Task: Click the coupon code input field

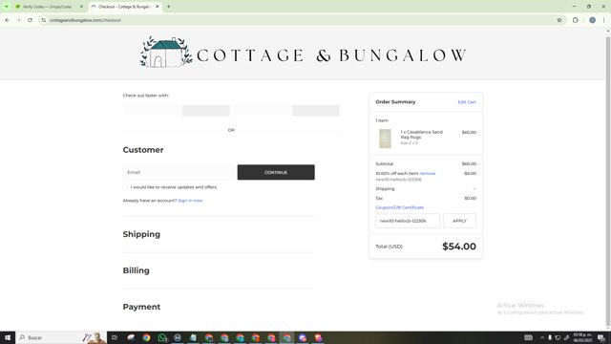Action: pyautogui.click(x=408, y=221)
